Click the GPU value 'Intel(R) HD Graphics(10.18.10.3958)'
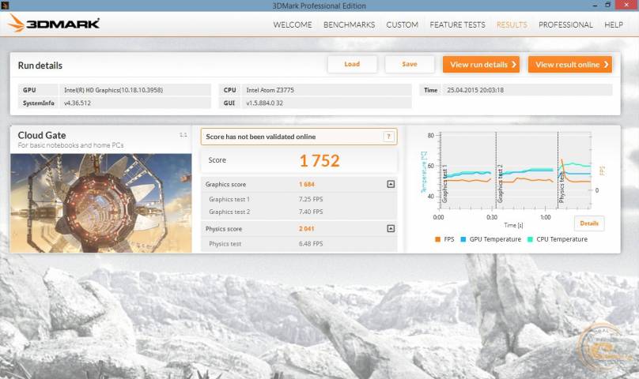 113,90
